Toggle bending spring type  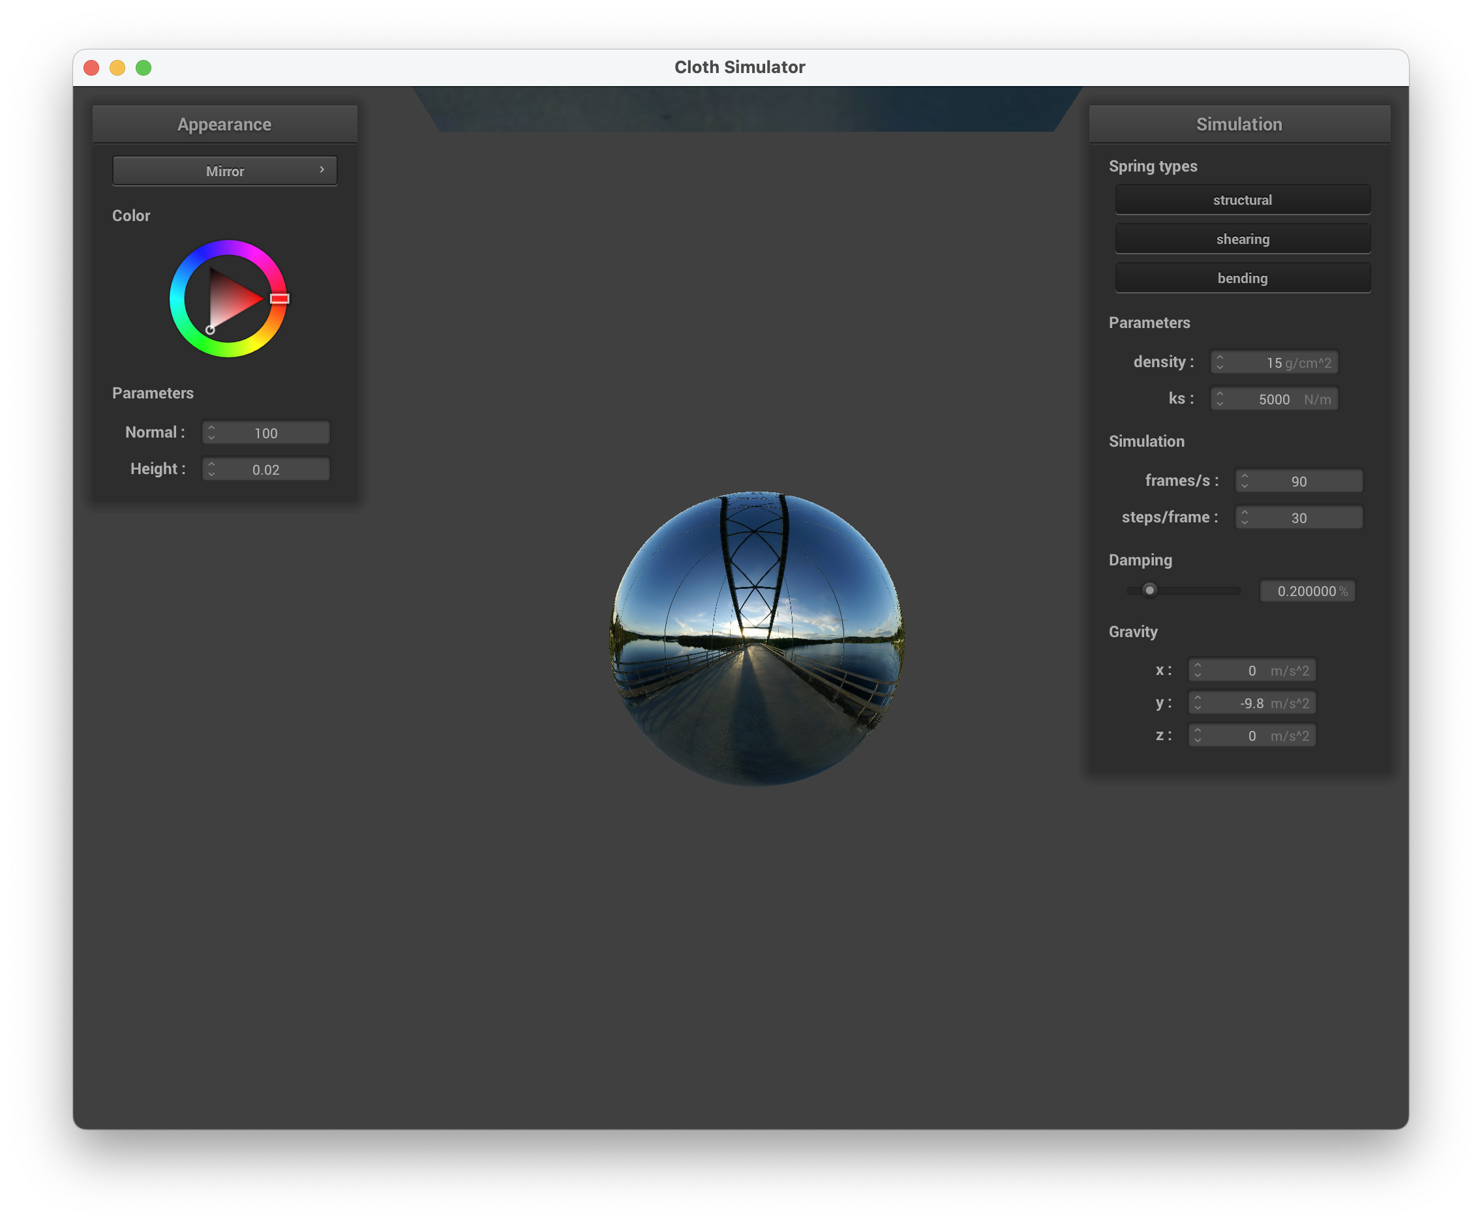click(1242, 278)
